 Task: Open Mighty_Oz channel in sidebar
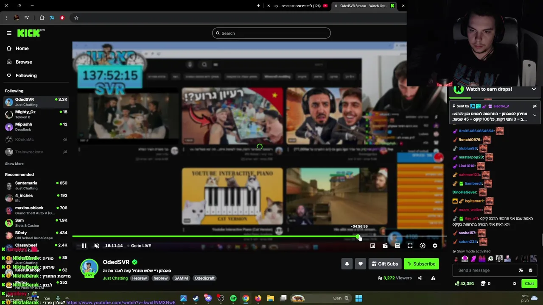click(36, 114)
